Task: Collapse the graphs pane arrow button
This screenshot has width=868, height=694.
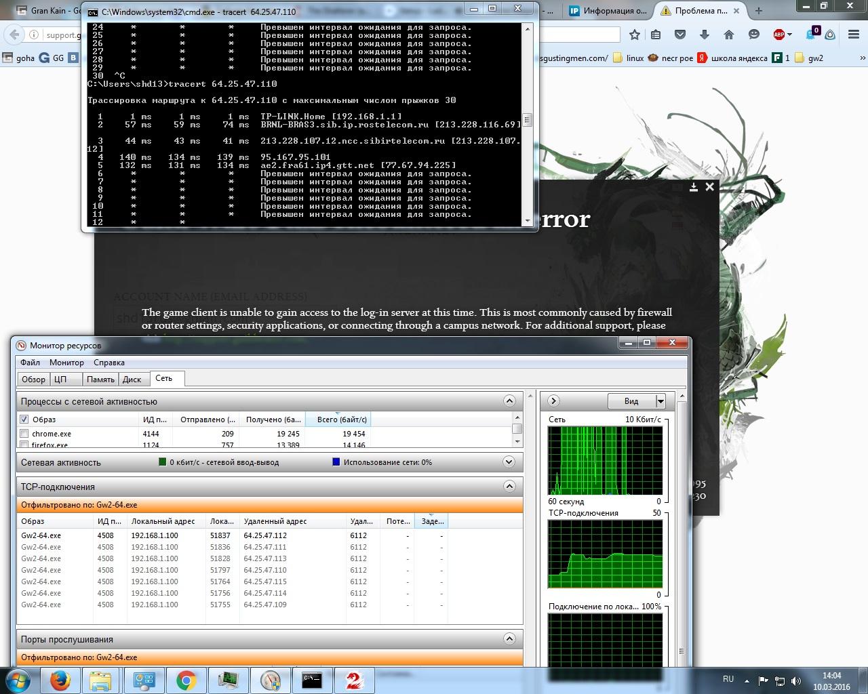Action: click(553, 401)
